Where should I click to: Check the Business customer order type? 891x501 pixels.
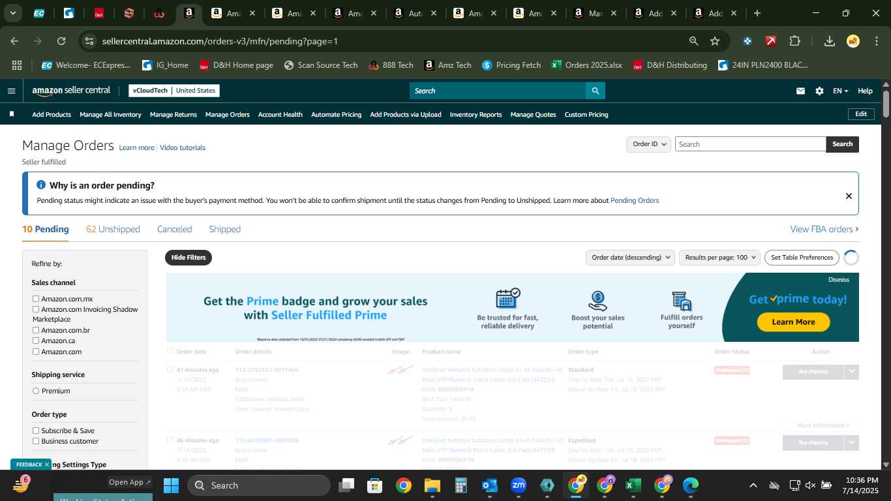pos(36,441)
